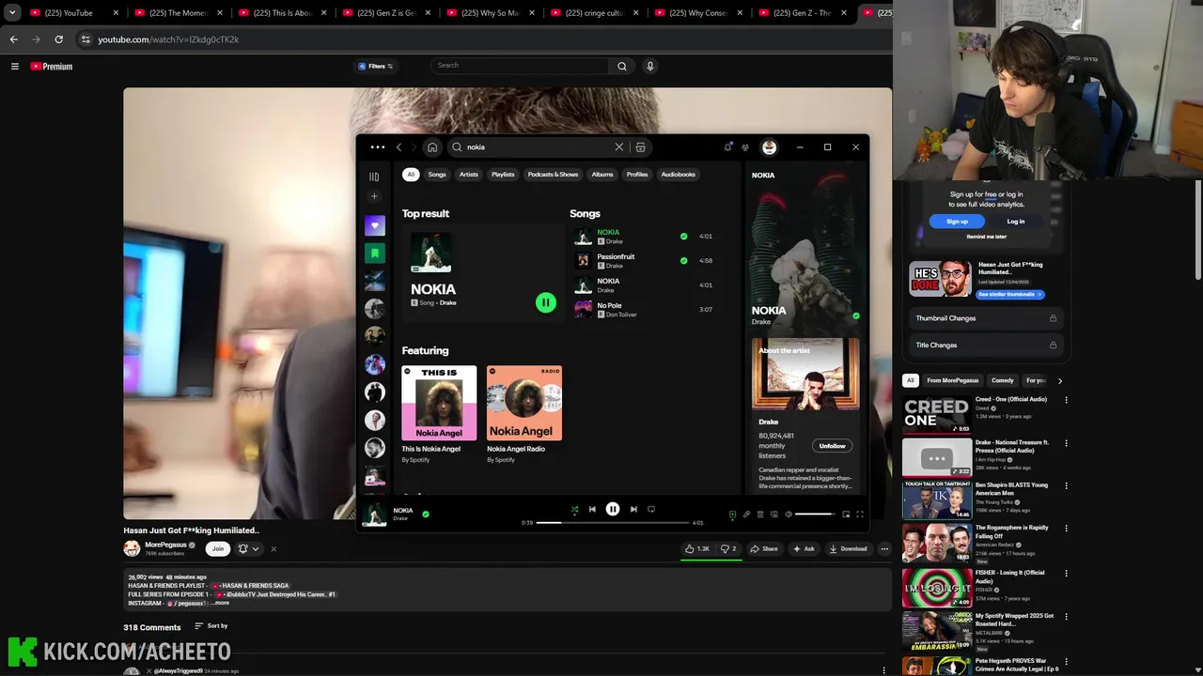Skip to previous track in Spotify
This screenshot has height=676, width=1203.
592,509
